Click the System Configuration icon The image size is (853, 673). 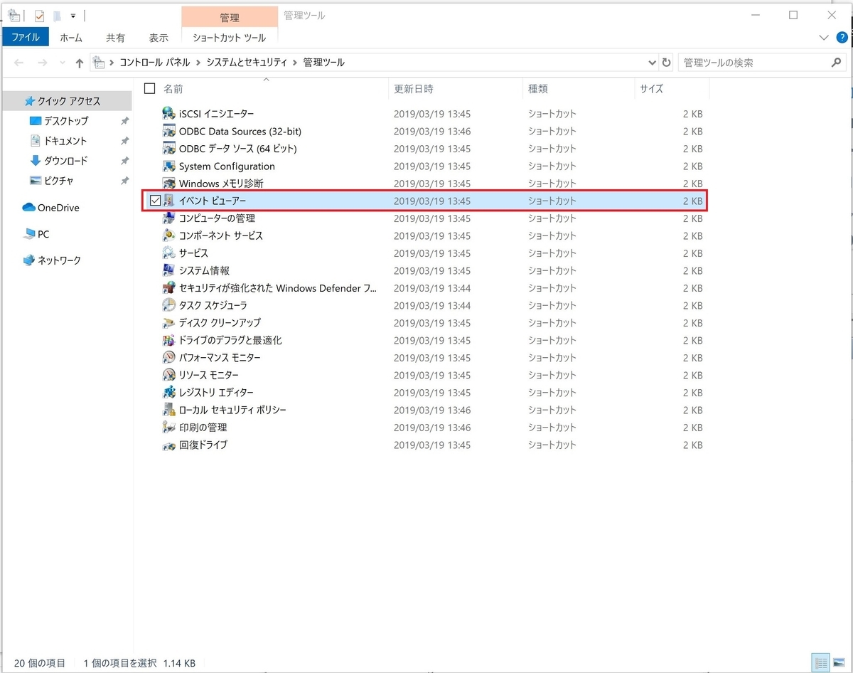168,166
